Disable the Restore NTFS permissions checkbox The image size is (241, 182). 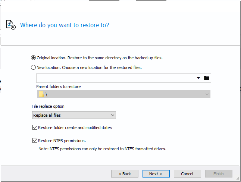coord(35,141)
